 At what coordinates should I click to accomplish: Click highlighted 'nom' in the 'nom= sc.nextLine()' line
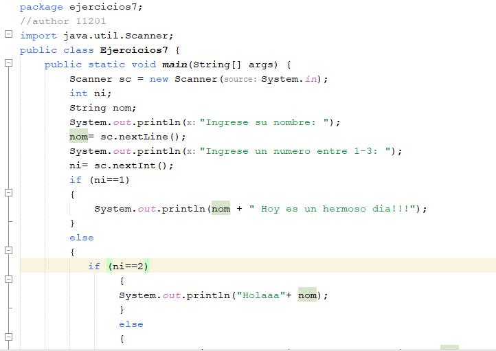(78, 137)
